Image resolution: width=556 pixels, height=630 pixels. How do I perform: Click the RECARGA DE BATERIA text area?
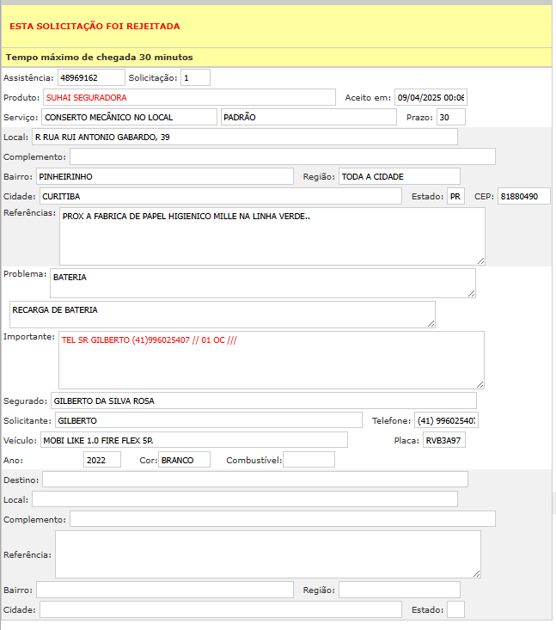point(222,314)
